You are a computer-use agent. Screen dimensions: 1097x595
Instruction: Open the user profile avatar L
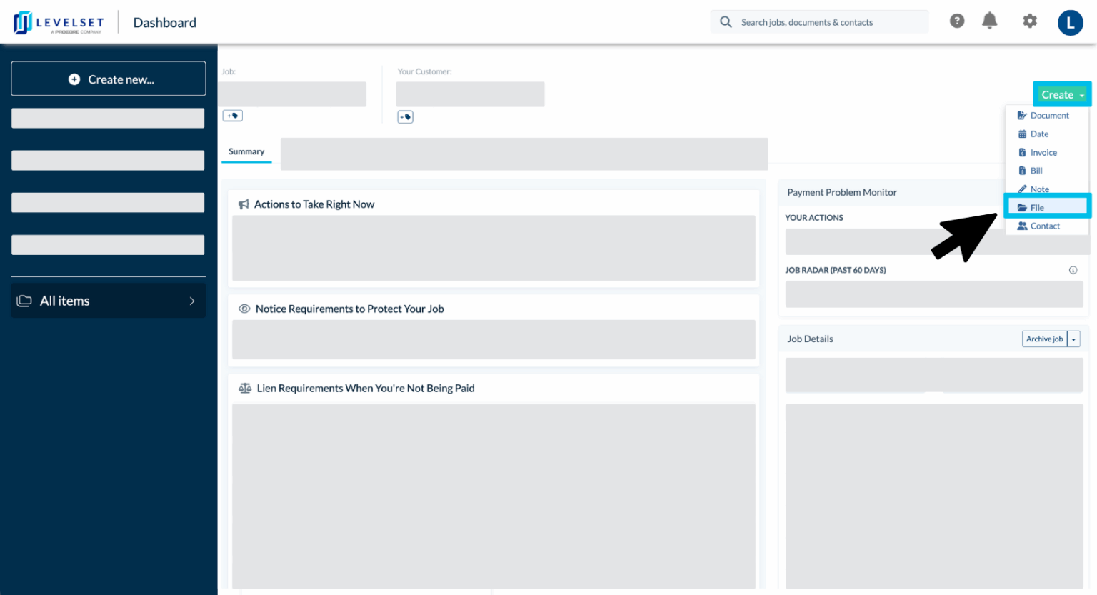1070,23
